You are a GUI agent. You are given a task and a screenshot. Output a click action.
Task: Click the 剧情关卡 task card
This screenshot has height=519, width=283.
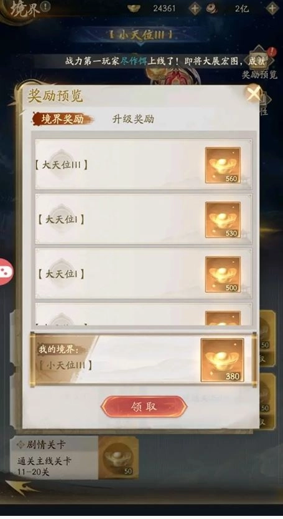click(x=74, y=458)
